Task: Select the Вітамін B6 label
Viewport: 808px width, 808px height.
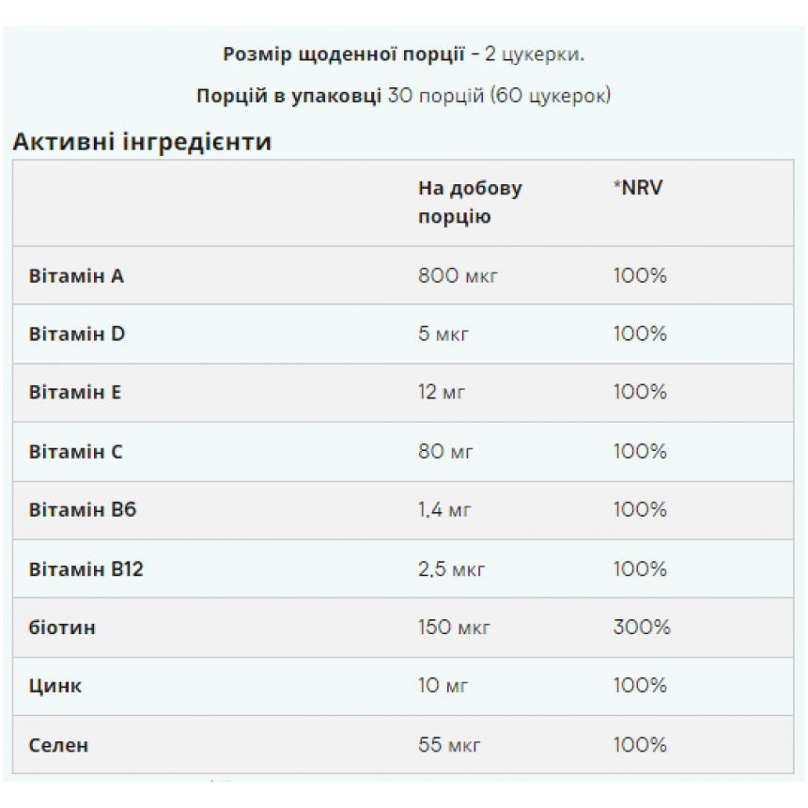Action: [83, 509]
